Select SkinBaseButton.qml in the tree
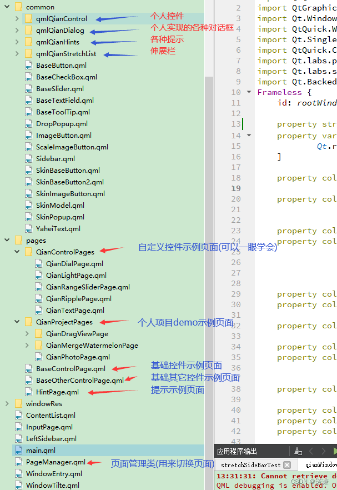The height and width of the screenshot is (490, 337). point(68,171)
